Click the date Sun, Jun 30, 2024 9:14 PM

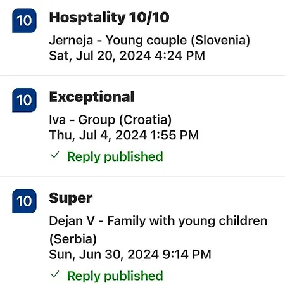tap(130, 255)
